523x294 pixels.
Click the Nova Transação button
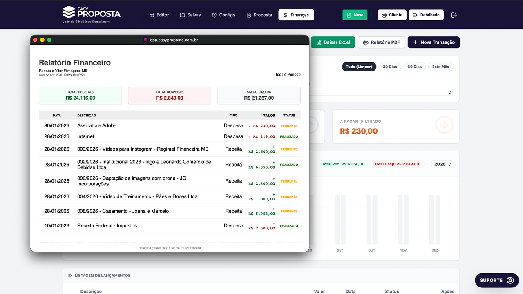pos(434,42)
